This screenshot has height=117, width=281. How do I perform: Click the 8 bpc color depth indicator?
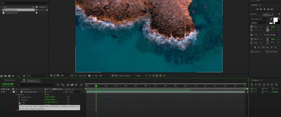[x=18, y=76]
